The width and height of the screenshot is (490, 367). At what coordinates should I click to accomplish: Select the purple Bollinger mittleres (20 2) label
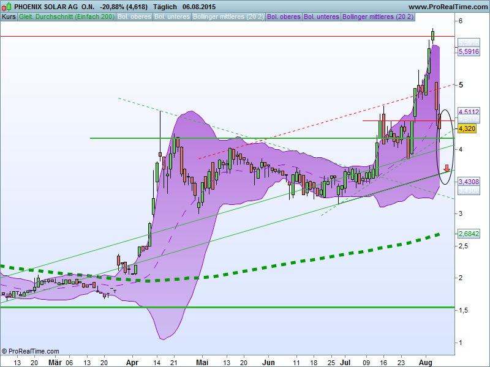378,17
